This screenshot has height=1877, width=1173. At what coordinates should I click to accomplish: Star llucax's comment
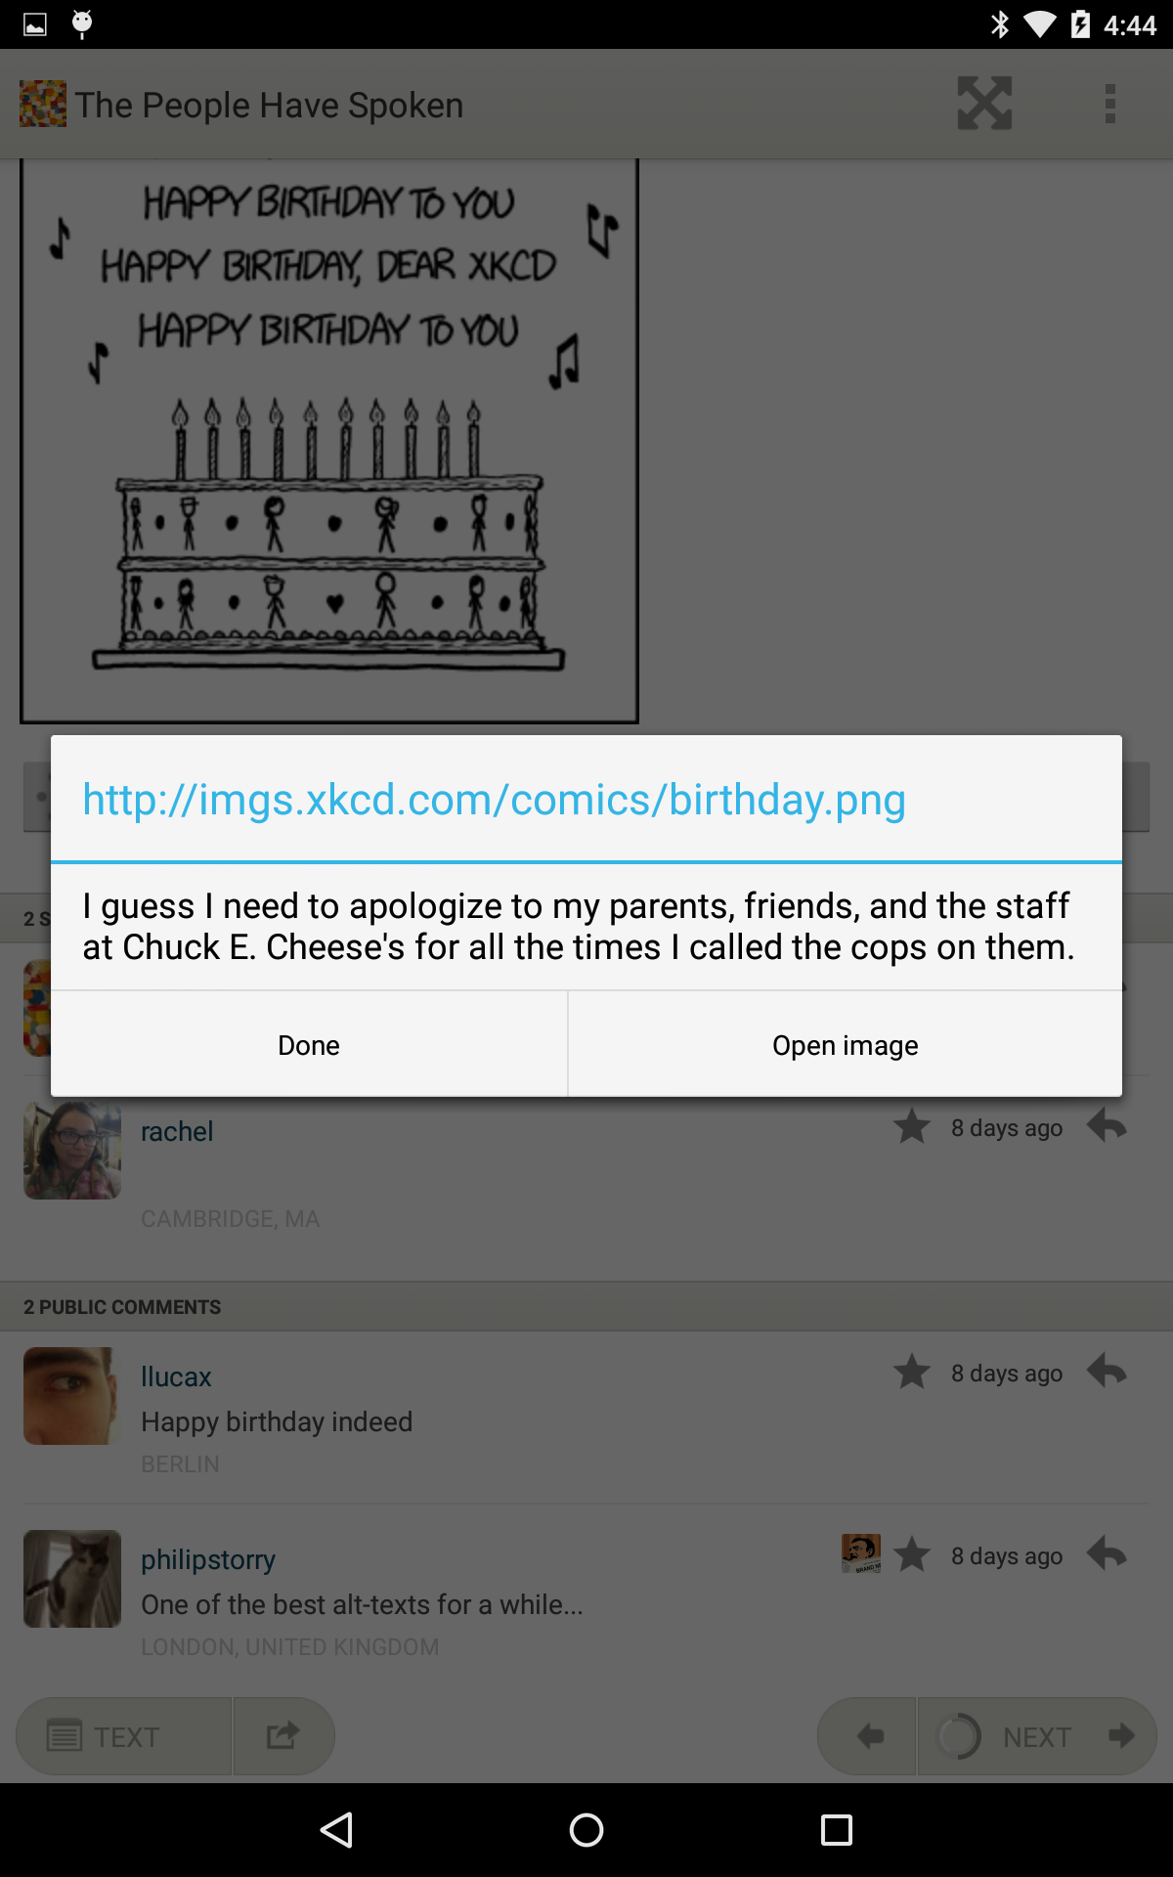pos(912,1373)
